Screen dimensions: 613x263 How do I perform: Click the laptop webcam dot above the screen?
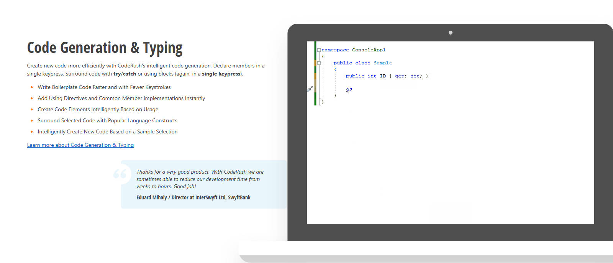click(x=451, y=33)
